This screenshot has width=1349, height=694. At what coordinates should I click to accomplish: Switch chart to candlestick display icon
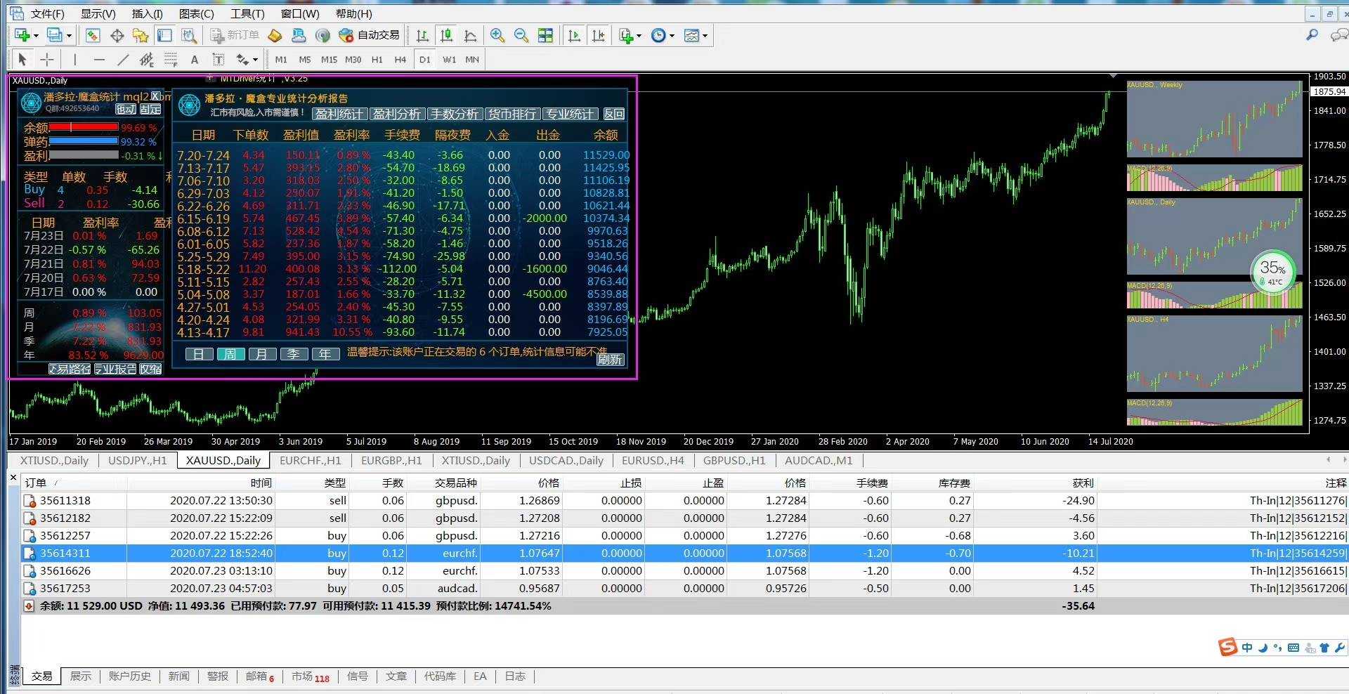point(446,35)
